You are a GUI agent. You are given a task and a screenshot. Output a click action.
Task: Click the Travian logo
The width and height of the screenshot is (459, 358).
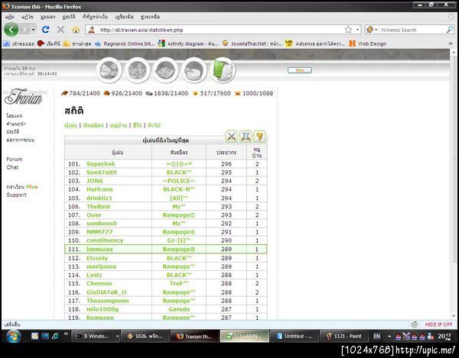pyautogui.click(x=24, y=96)
